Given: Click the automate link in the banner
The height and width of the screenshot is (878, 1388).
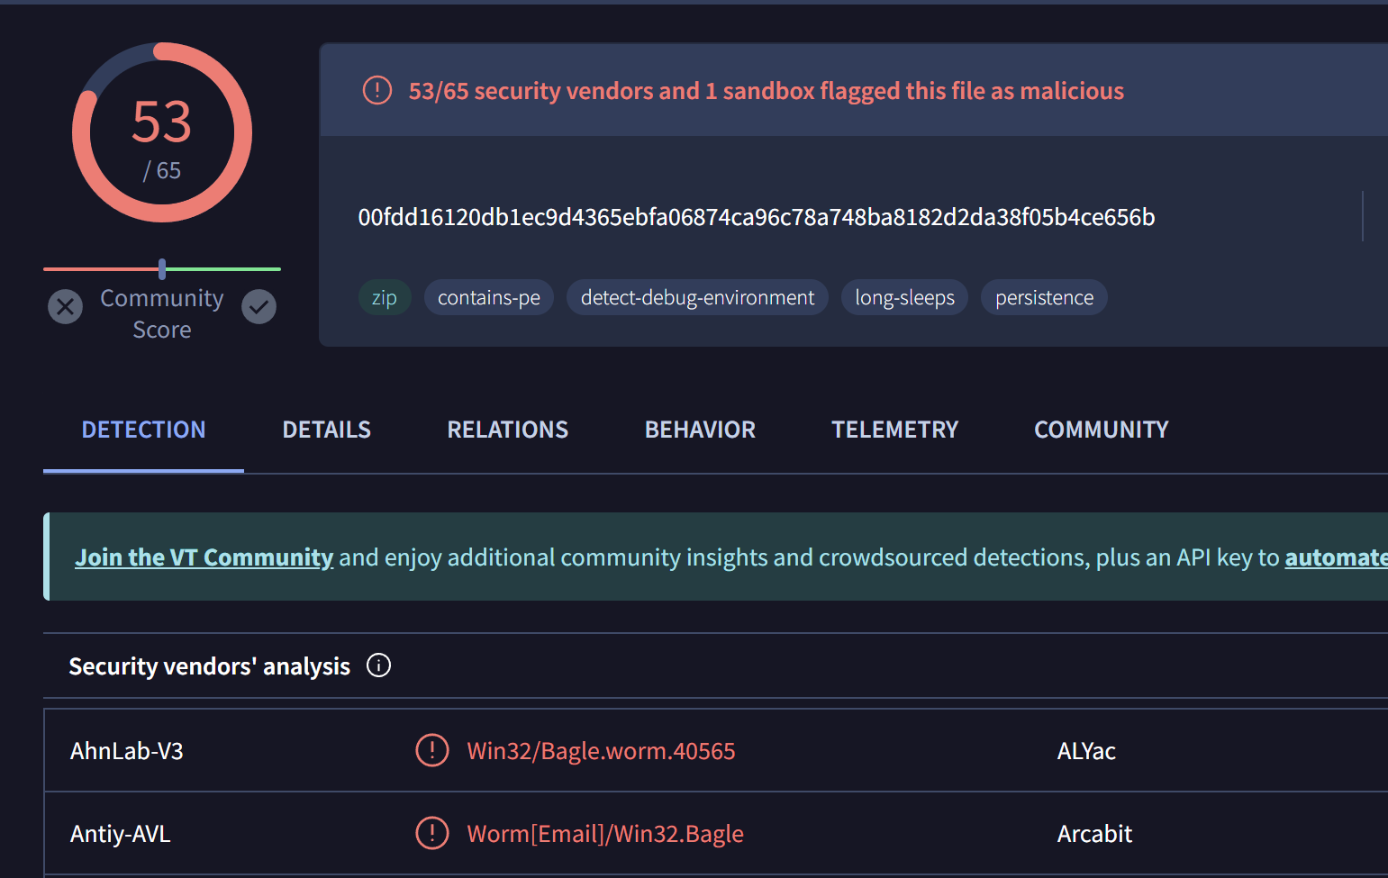Looking at the screenshot, I should [1336, 557].
